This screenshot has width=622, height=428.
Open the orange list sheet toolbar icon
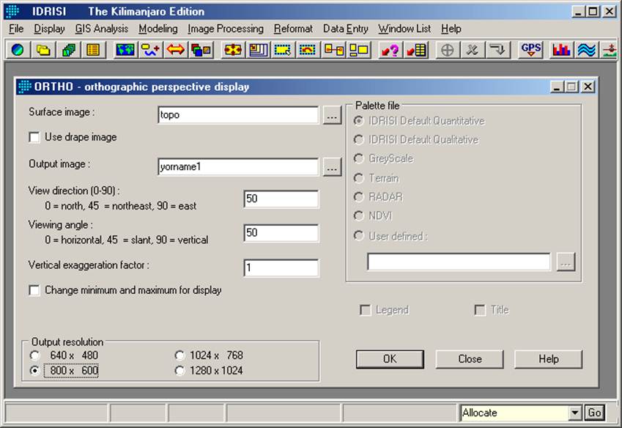pyautogui.click(x=93, y=50)
